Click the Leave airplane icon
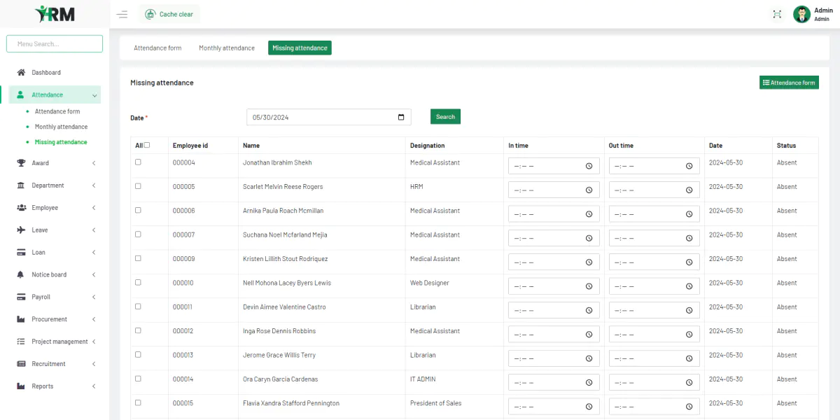 (x=21, y=230)
